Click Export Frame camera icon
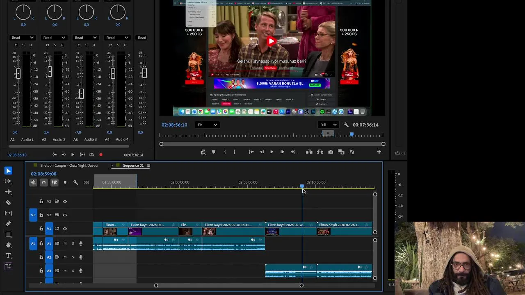Image resolution: width=525 pixels, height=295 pixels. pyautogui.click(x=331, y=152)
